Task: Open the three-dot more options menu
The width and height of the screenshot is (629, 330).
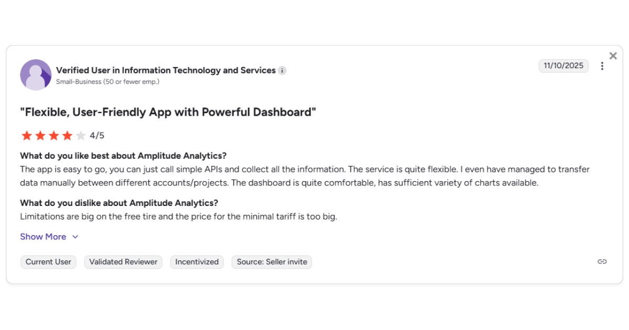Action: [x=602, y=66]
